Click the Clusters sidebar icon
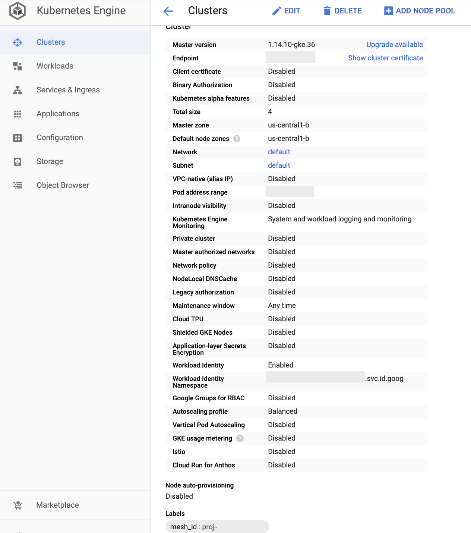The image size is (471, 533). tap(18, 42)
